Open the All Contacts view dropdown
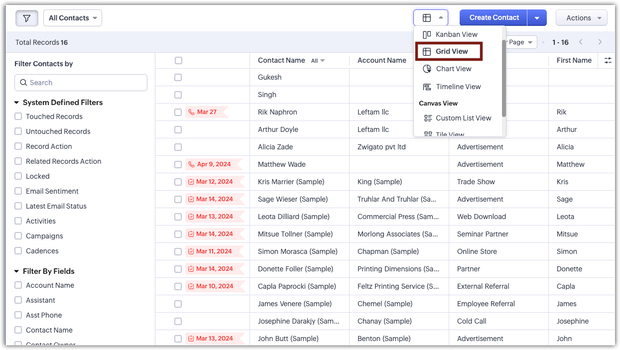Viewport: 620px width, 350px height. pyautogui.click(x=73, y=18)
